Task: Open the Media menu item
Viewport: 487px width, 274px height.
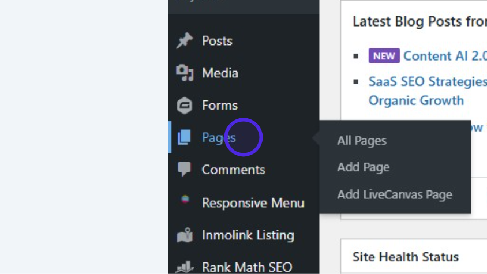Action: [x=220, y=73]
